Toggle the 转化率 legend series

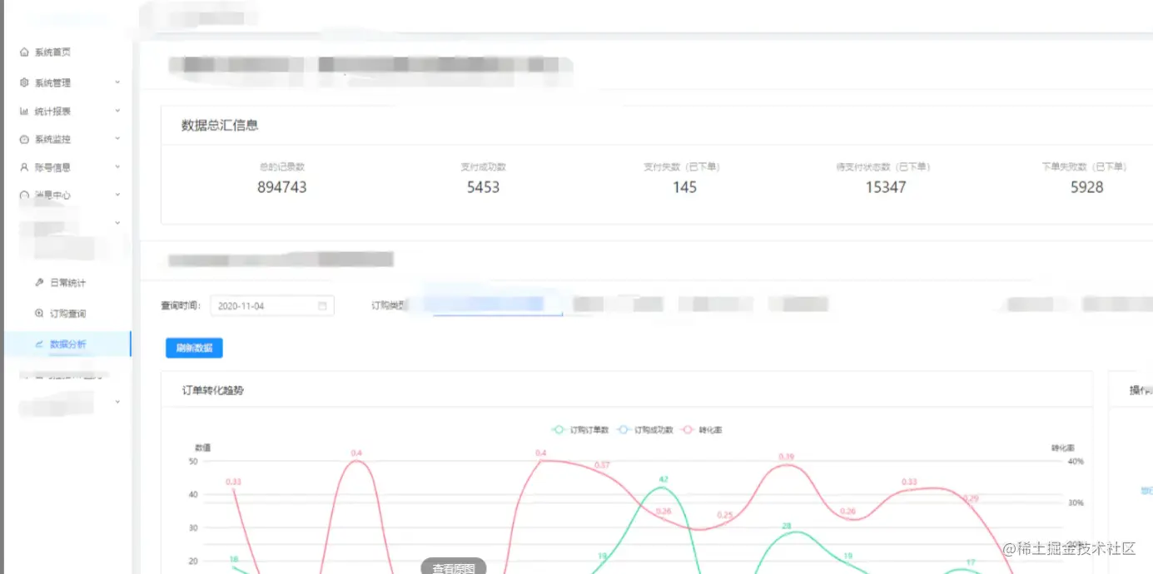(x=702, y=430)
